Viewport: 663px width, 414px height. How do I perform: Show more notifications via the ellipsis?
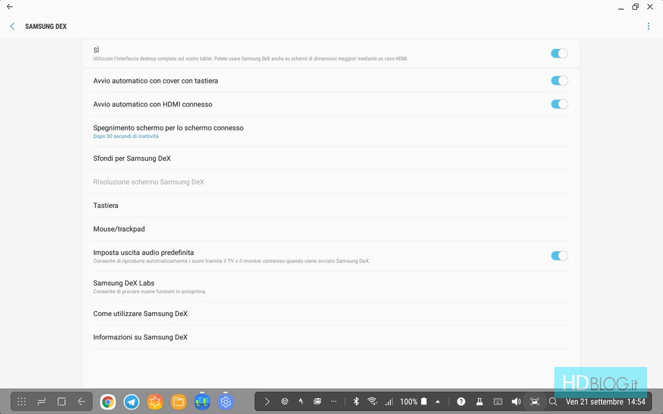[333, 401]
